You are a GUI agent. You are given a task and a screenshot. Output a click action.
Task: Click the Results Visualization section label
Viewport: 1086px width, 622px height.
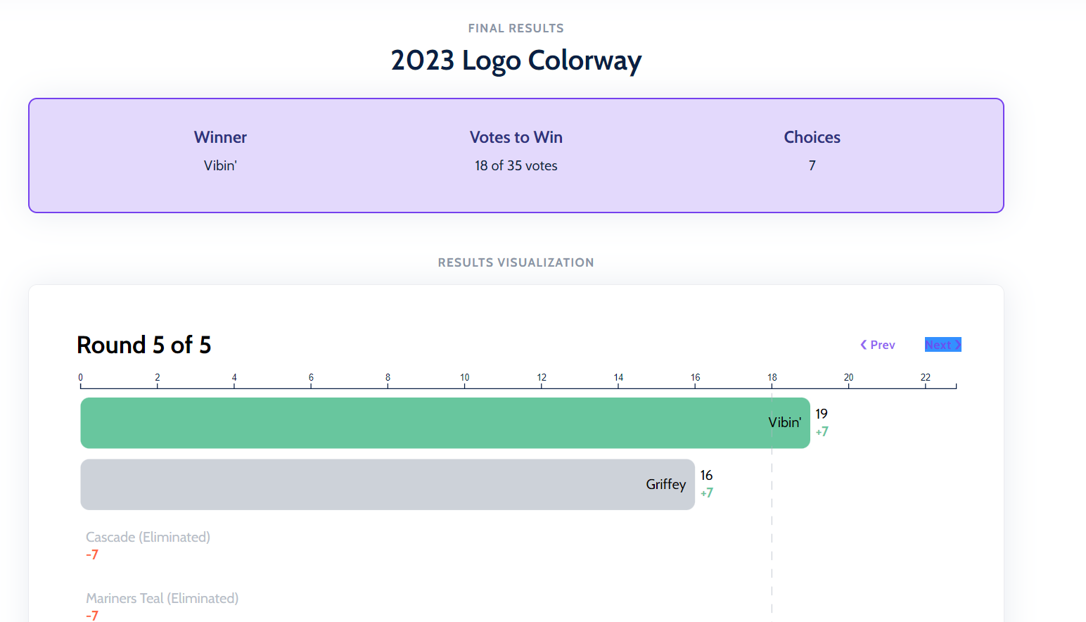[x=516, y=262]
